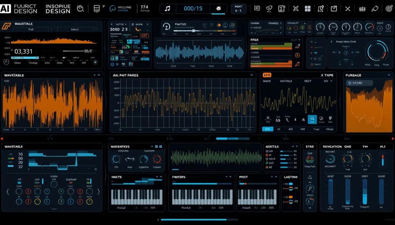Screen dimensions: 395x225
Task: Open the PURBAGE panel dropdown
Action: (388, 75)
